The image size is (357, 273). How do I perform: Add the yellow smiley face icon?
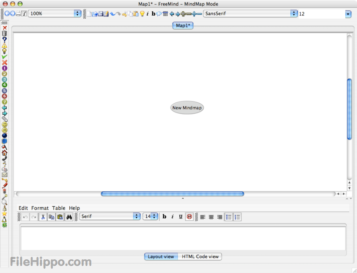click(x=4, y=124)
